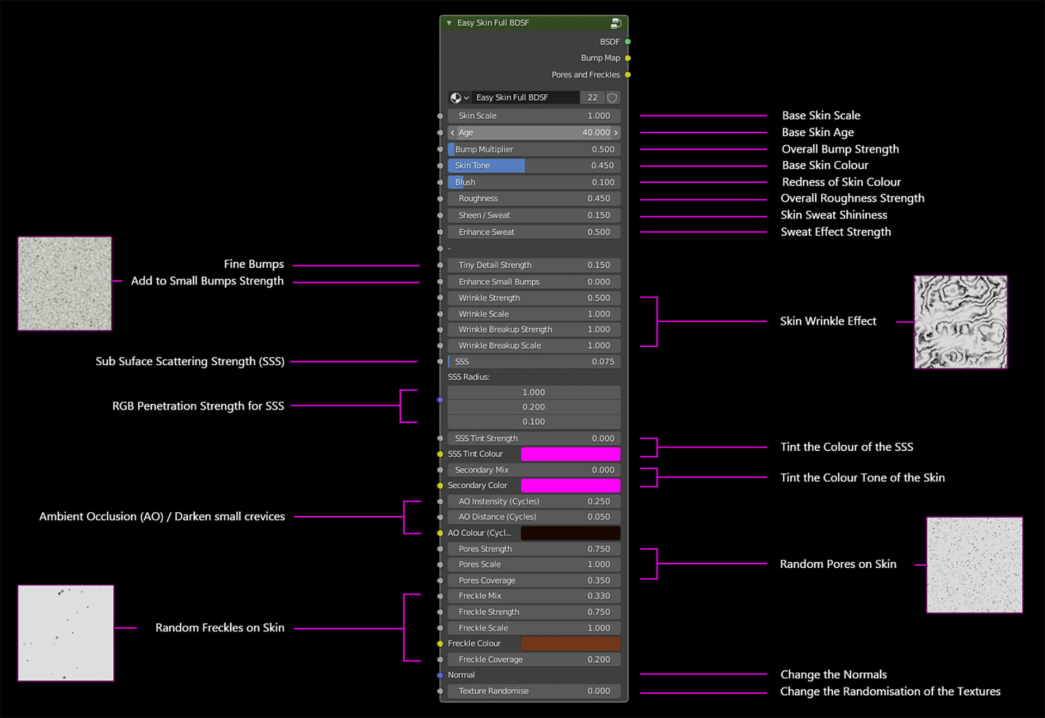Click the Wrinkle Strength input socket

point(440,298)
